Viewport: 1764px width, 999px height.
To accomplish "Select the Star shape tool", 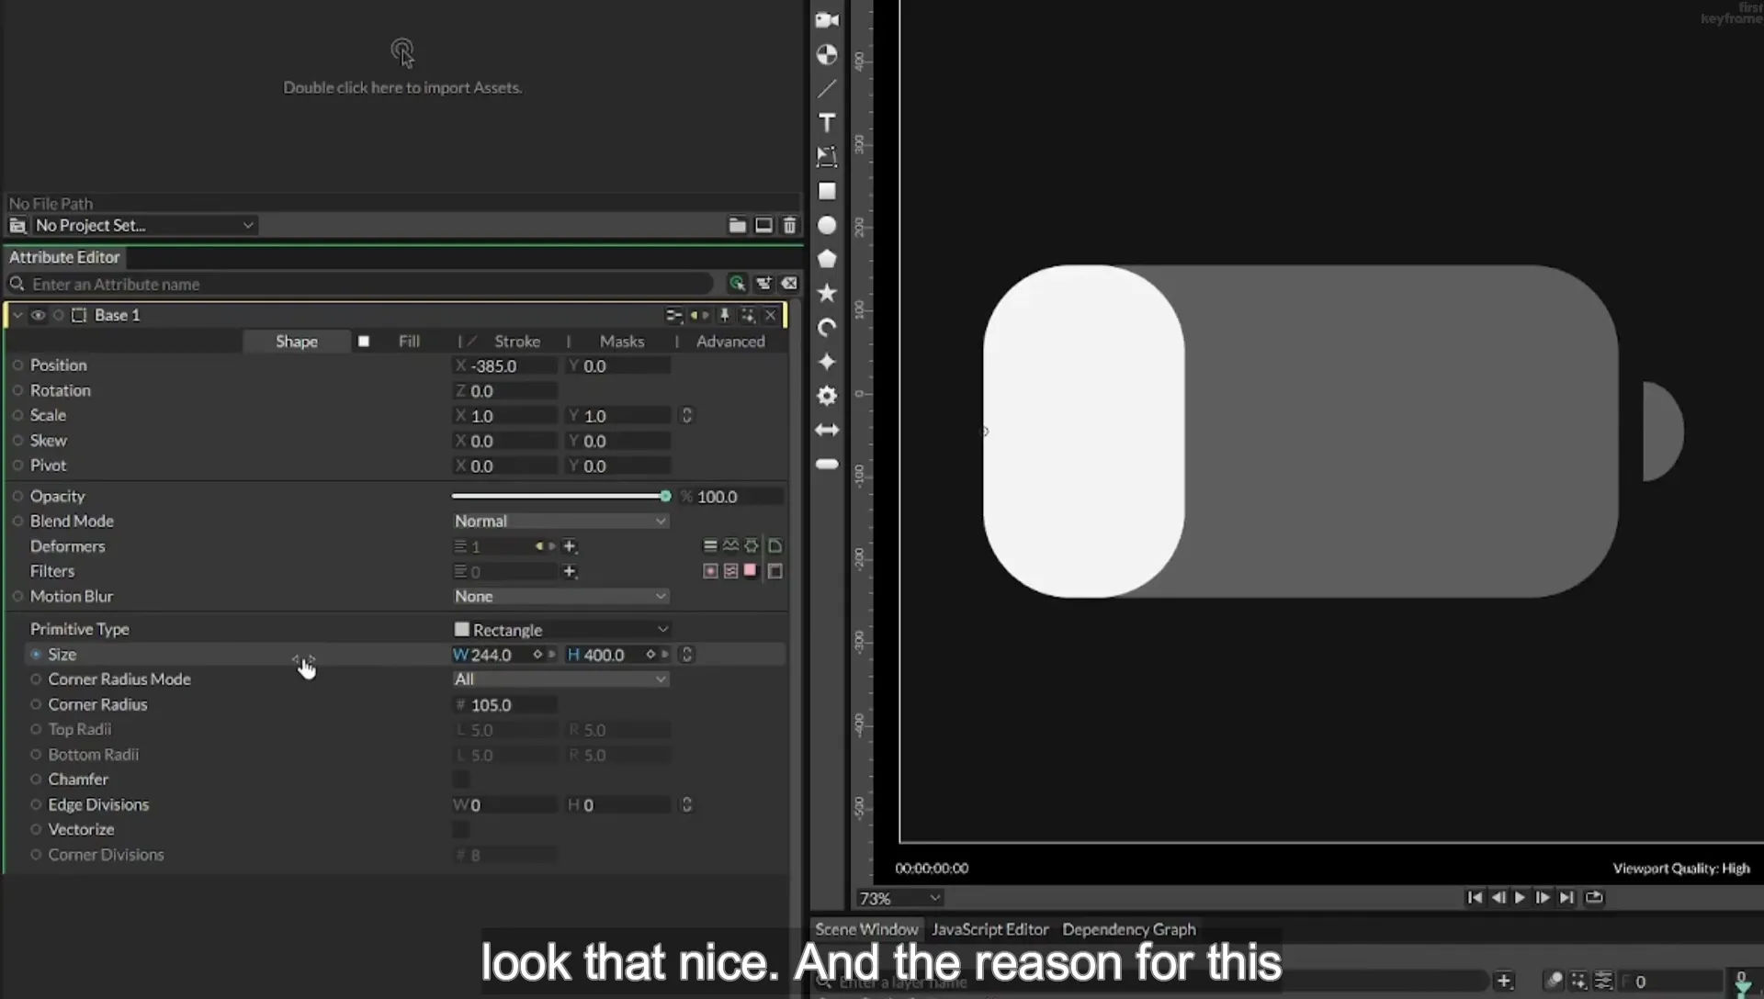I will point(827,293).
